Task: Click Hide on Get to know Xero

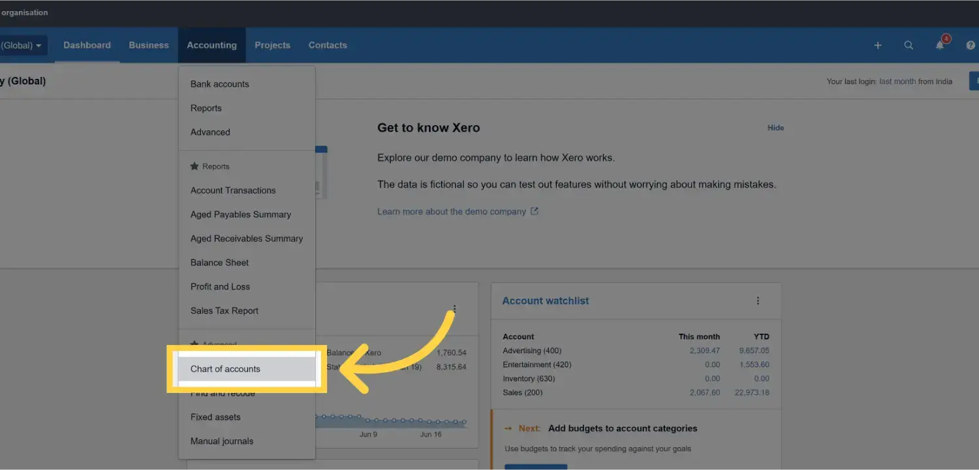Action: tap(775, 128)
